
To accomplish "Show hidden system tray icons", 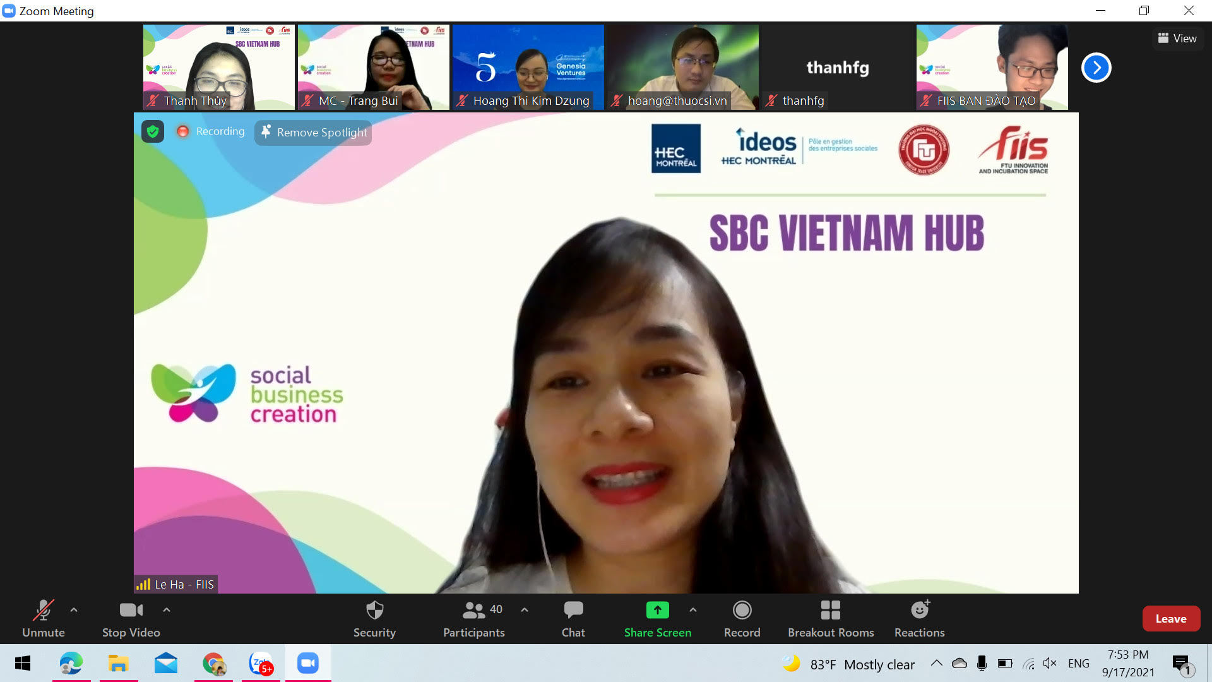I will click(x=937, y=663).
